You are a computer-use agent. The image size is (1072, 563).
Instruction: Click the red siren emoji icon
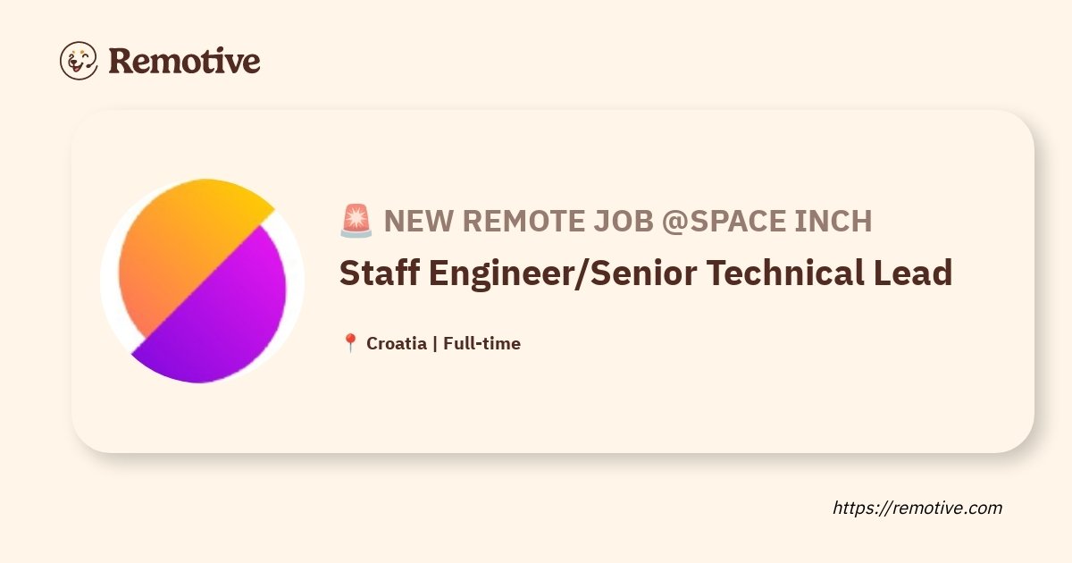pyautogui.click(x=356, y=221)
